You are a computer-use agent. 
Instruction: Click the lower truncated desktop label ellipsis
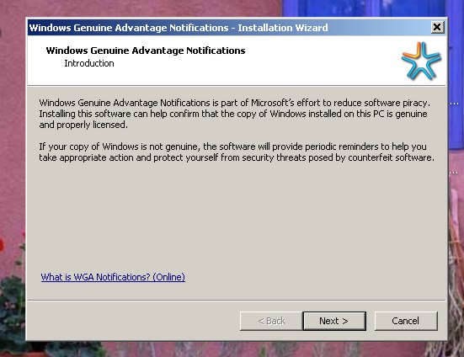pos(455,173)
